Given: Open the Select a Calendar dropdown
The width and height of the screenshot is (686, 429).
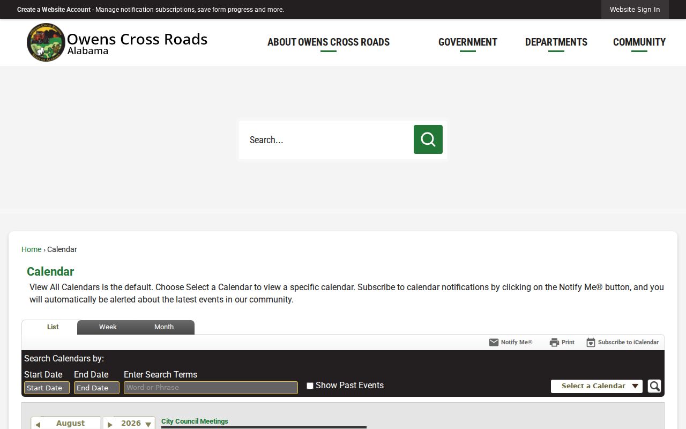Looking at the screenshot, I should tap(596, 386).
